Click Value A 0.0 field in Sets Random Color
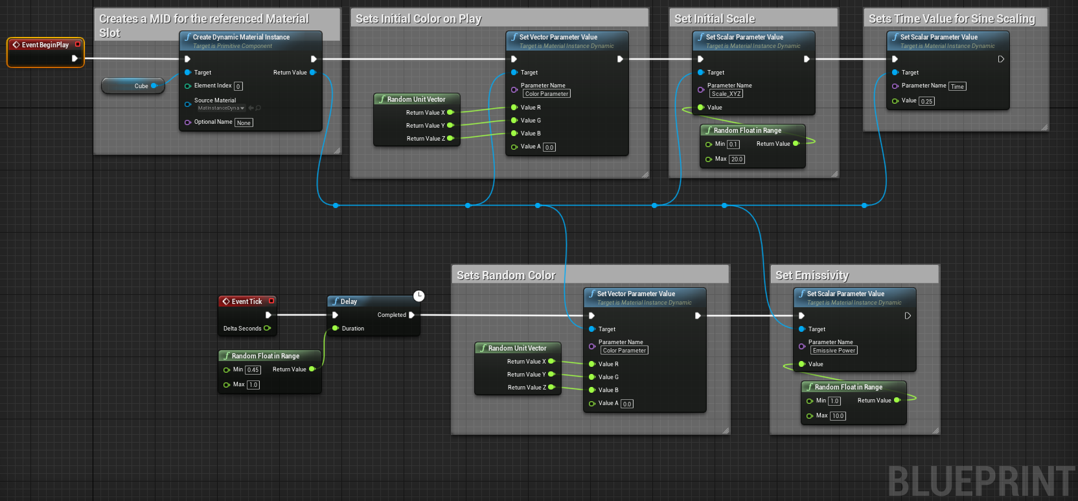This screenshot has height=501, width=1078. [627, 404]
